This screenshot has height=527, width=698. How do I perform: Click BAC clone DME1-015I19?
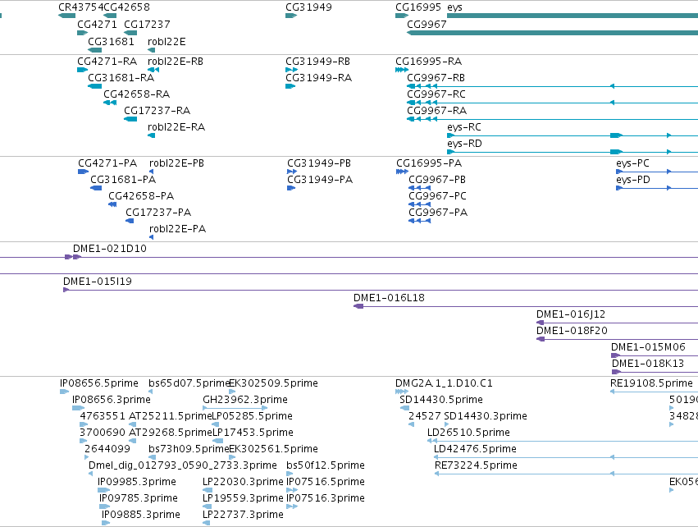(x=98, y=282)
